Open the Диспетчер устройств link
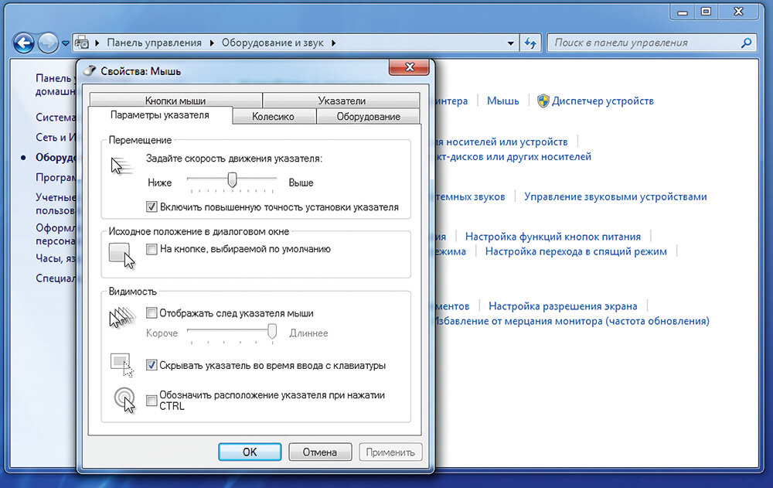 point(602,101)
